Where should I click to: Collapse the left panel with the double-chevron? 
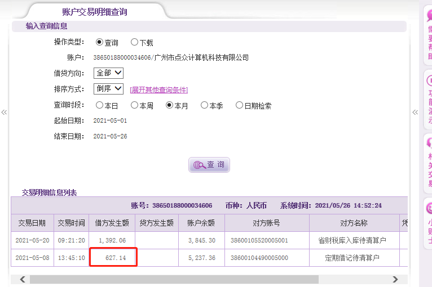[x=4, y=113]
